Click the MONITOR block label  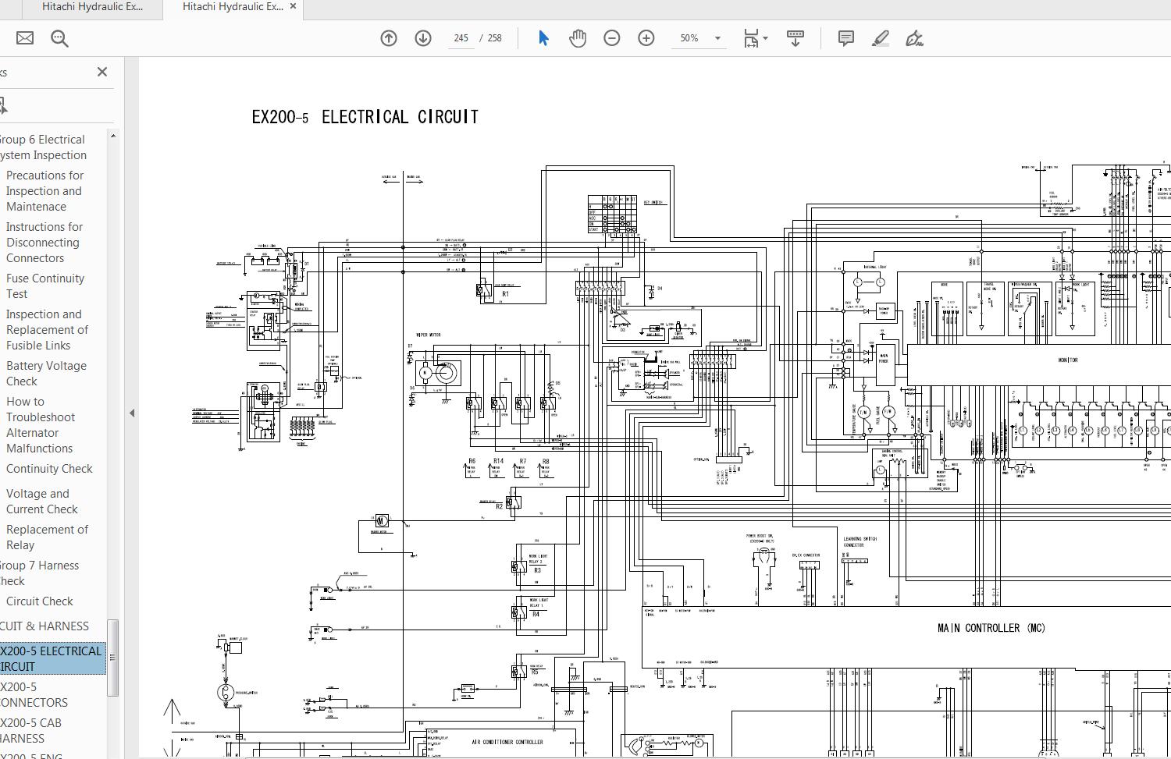point(1068,360)
